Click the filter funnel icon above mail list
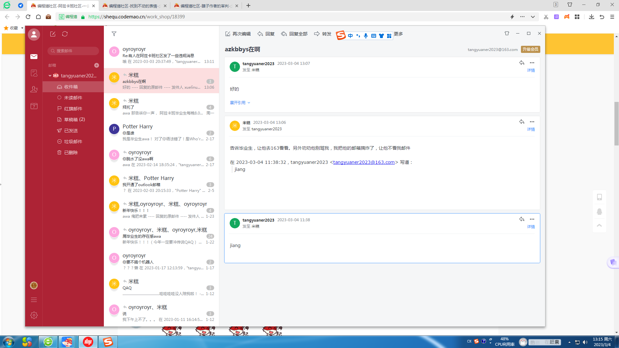 pos(114,34)
